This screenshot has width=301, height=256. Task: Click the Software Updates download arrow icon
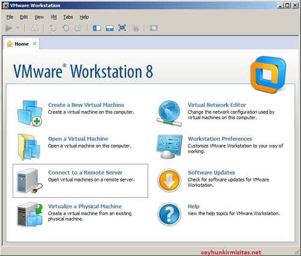[169, 180]
